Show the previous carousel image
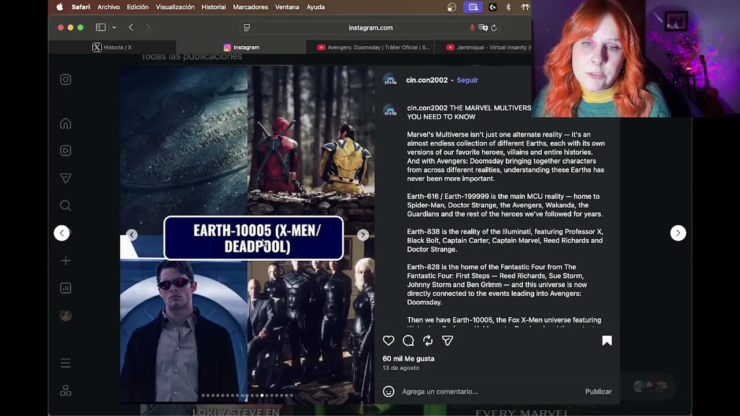The width and height of the screenshot is (740, 416). pos(132,235)
